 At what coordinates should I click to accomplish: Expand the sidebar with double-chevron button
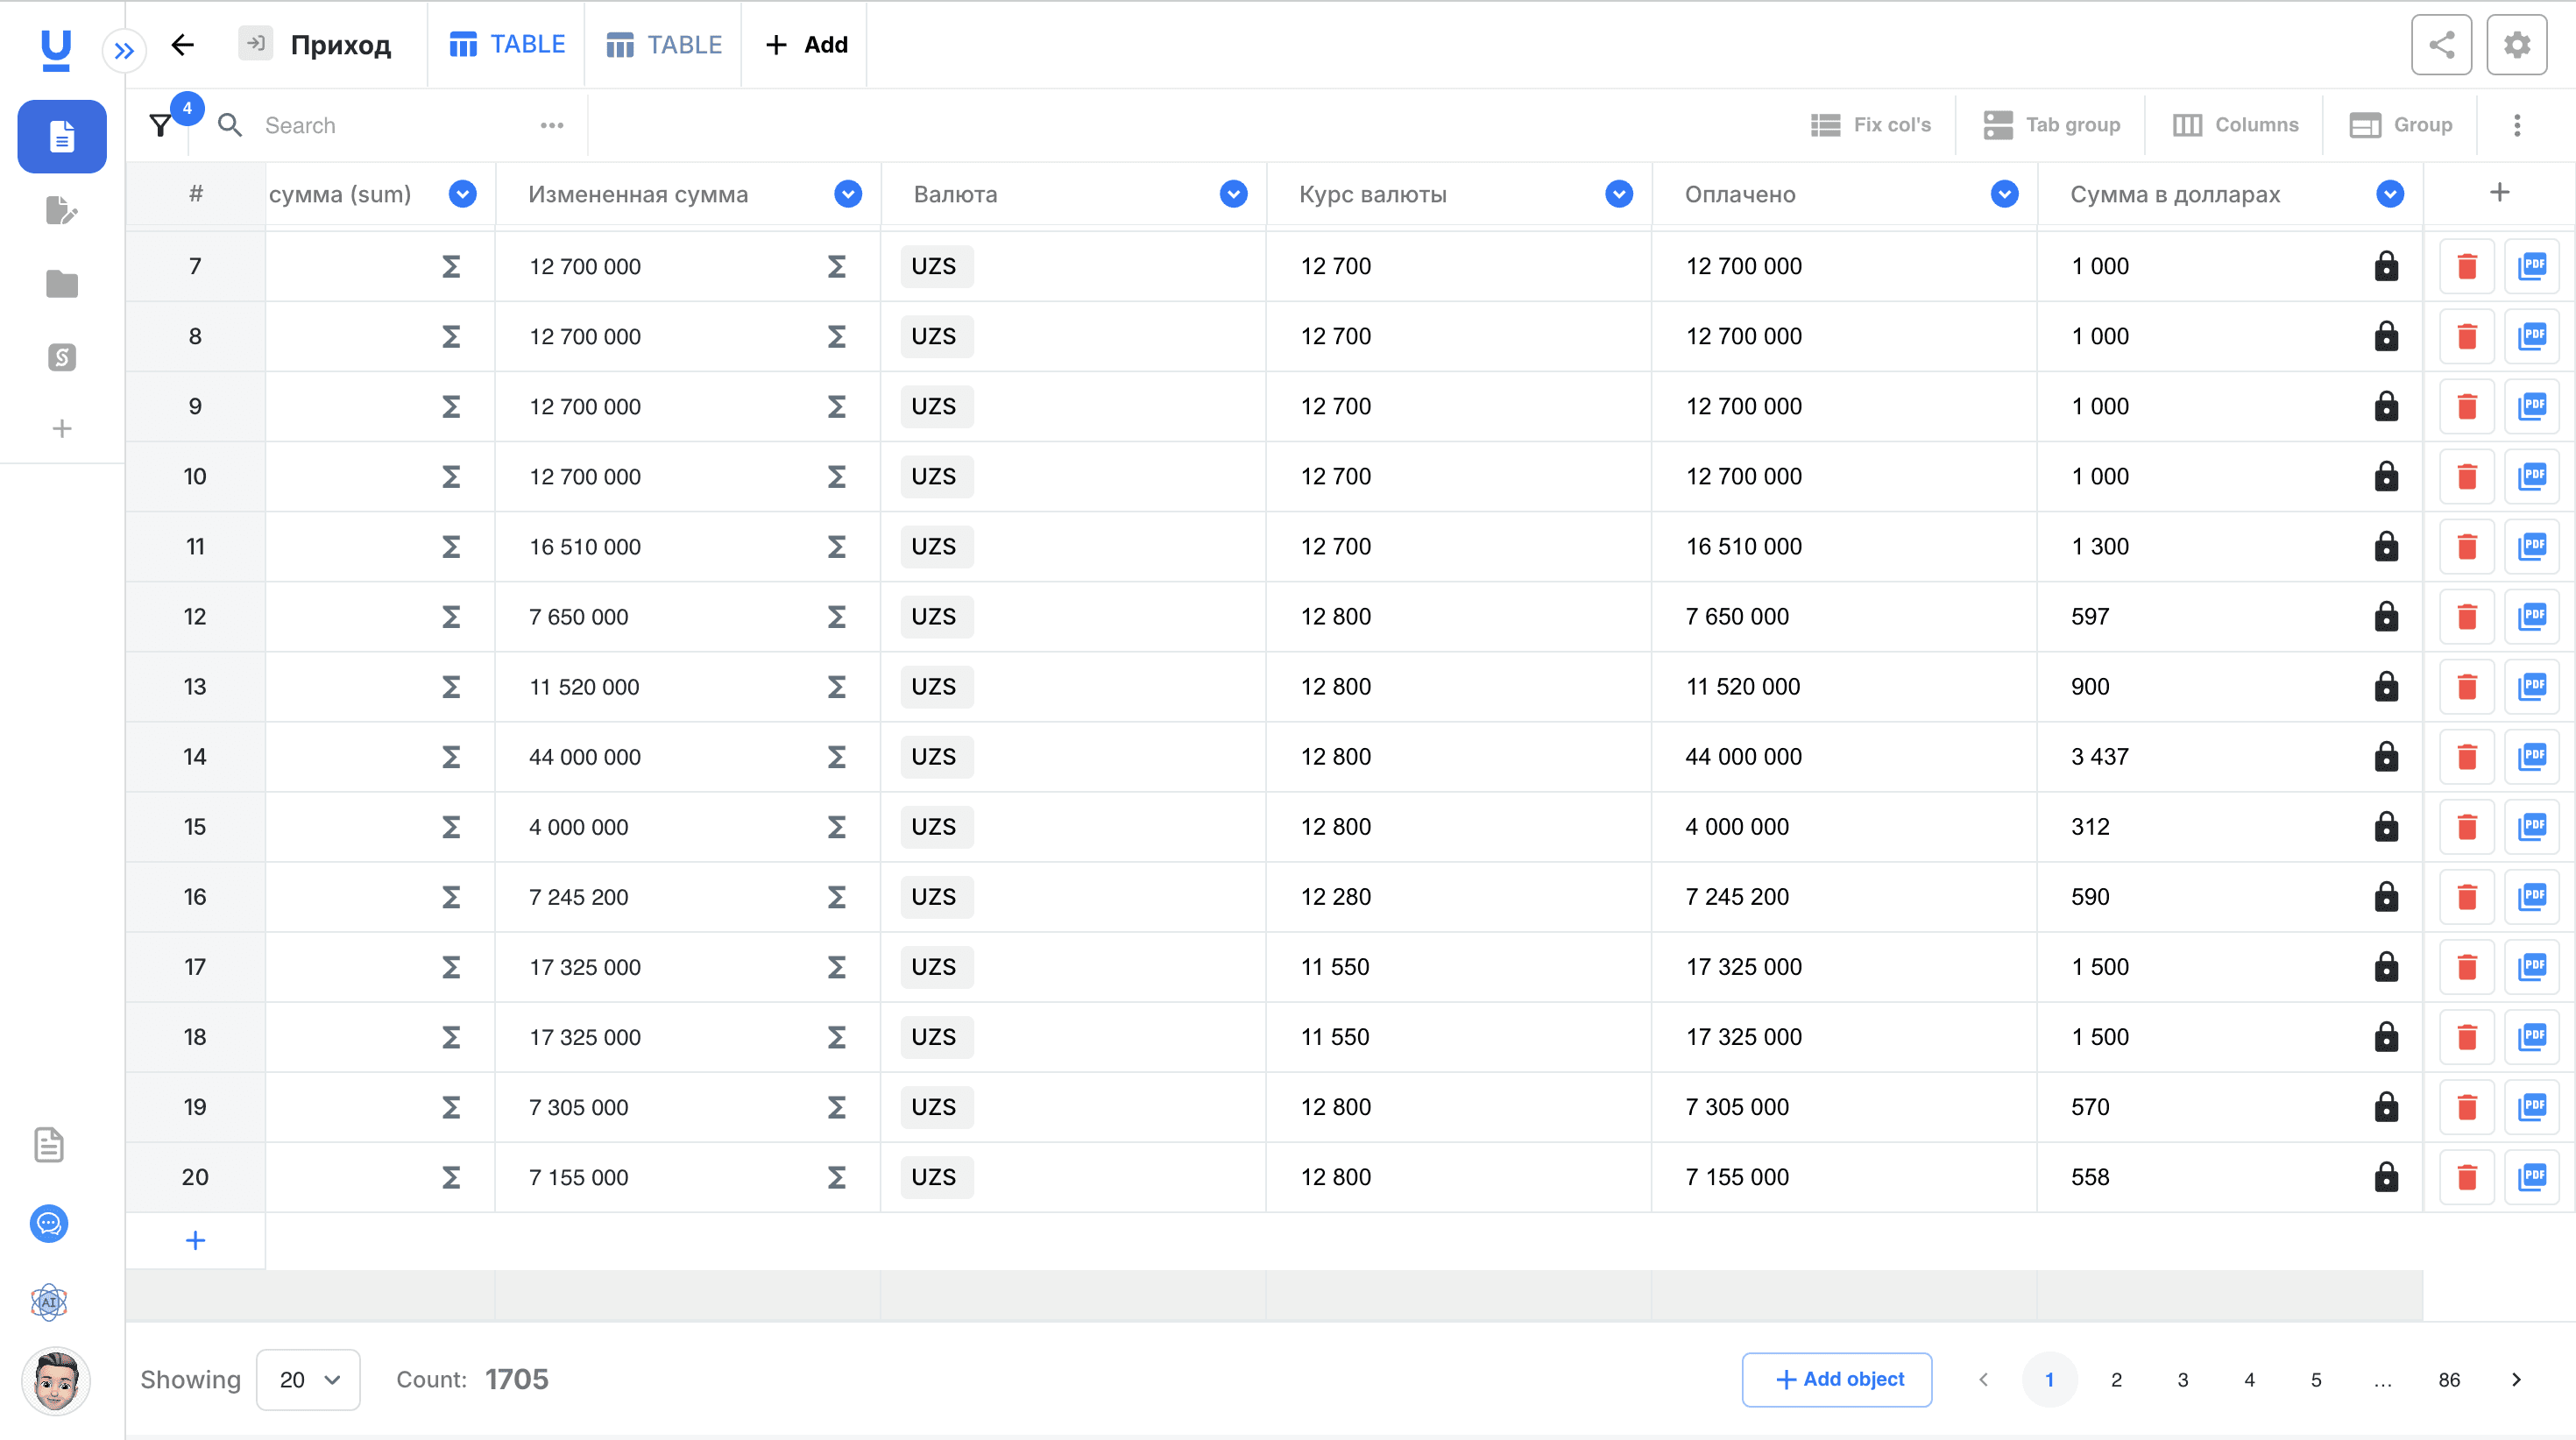tap(124, 50)
